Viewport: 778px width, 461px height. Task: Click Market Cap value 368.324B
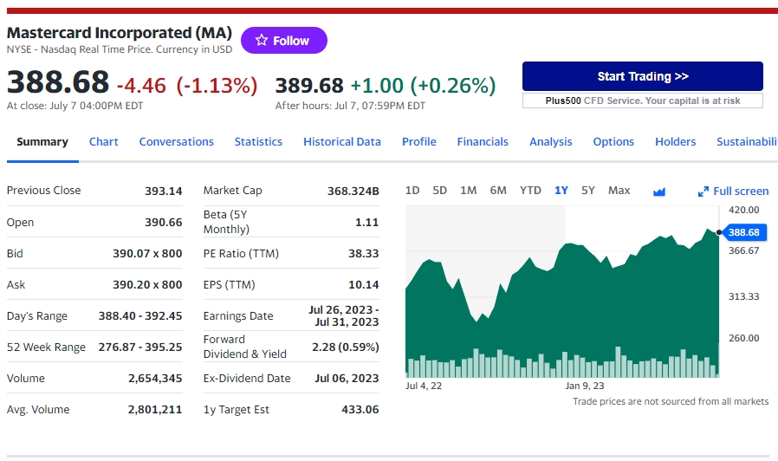(x=353, y=191)
